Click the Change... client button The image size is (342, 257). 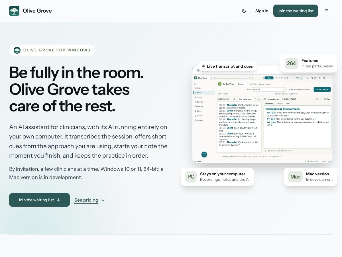pos(241,84)
